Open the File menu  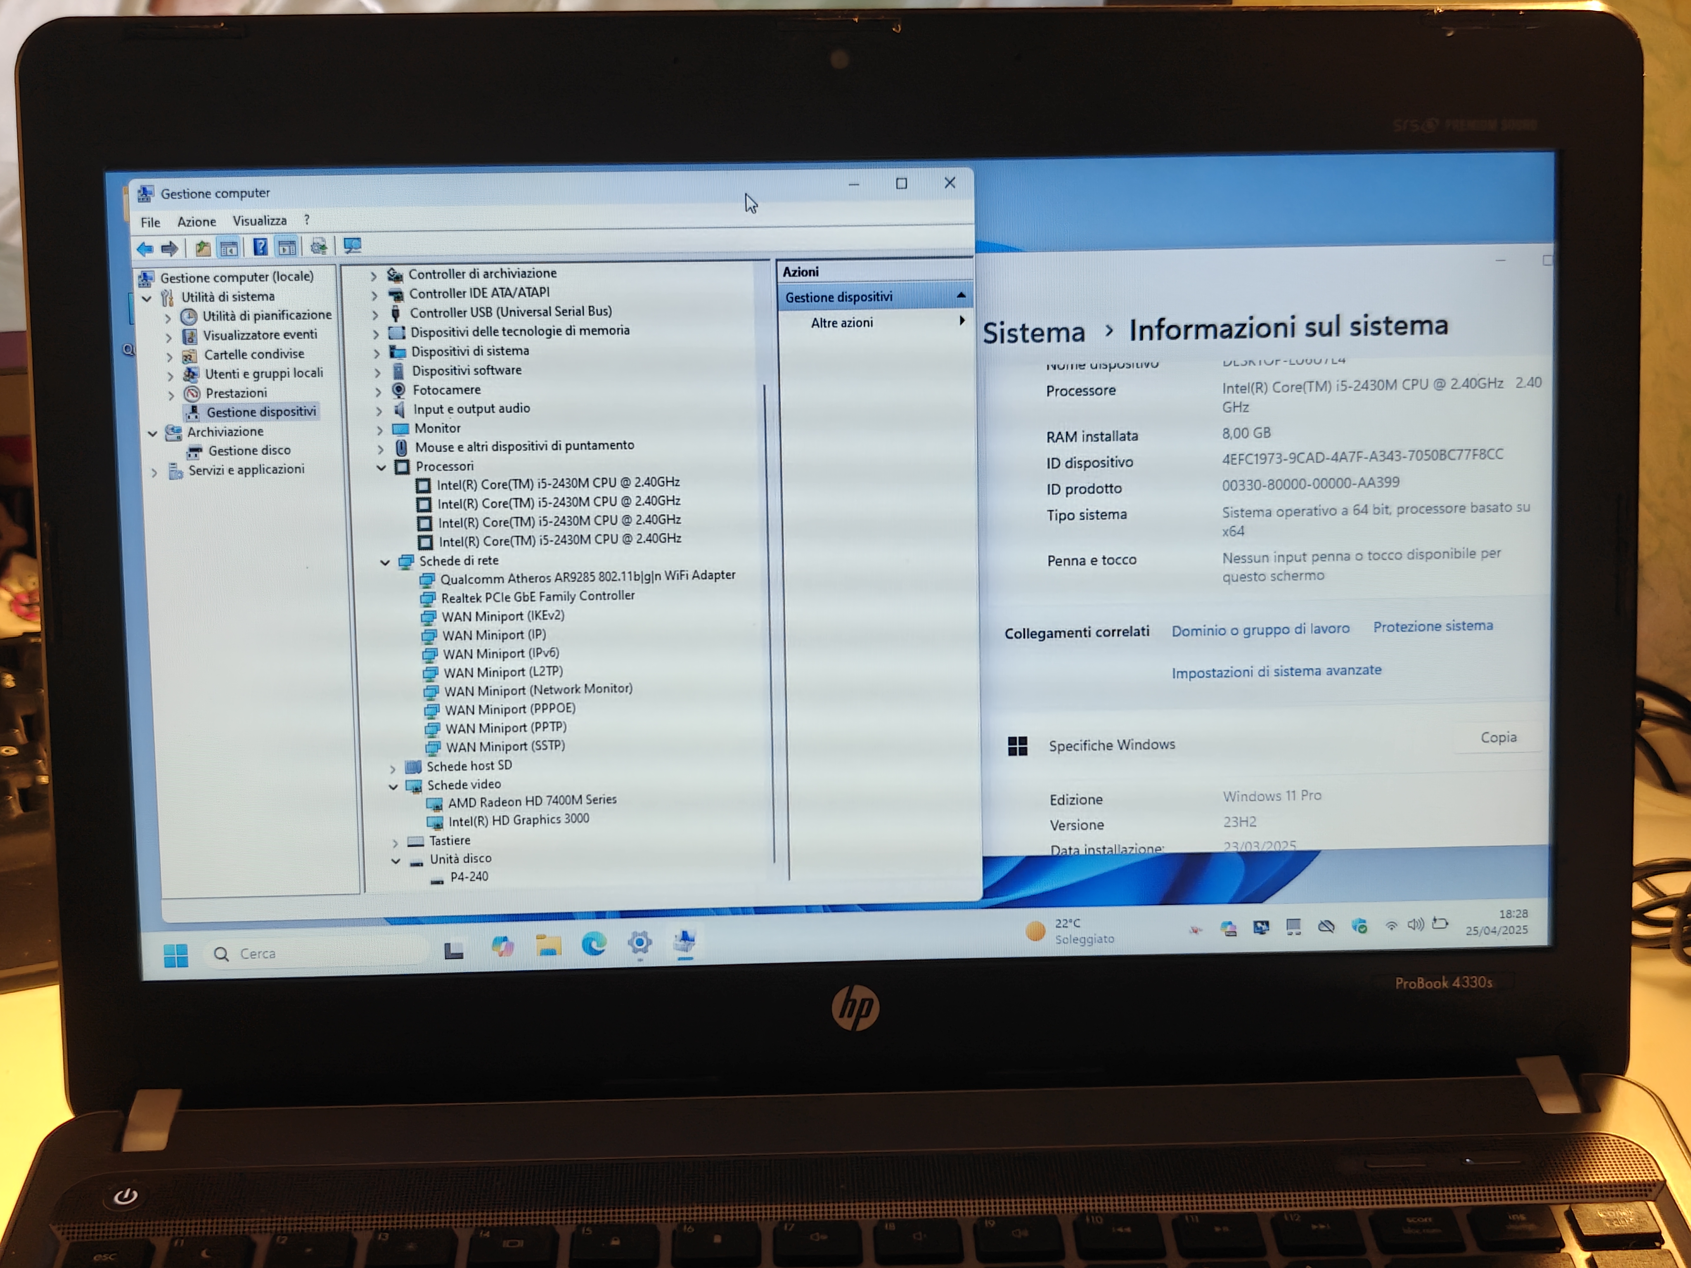151,222
